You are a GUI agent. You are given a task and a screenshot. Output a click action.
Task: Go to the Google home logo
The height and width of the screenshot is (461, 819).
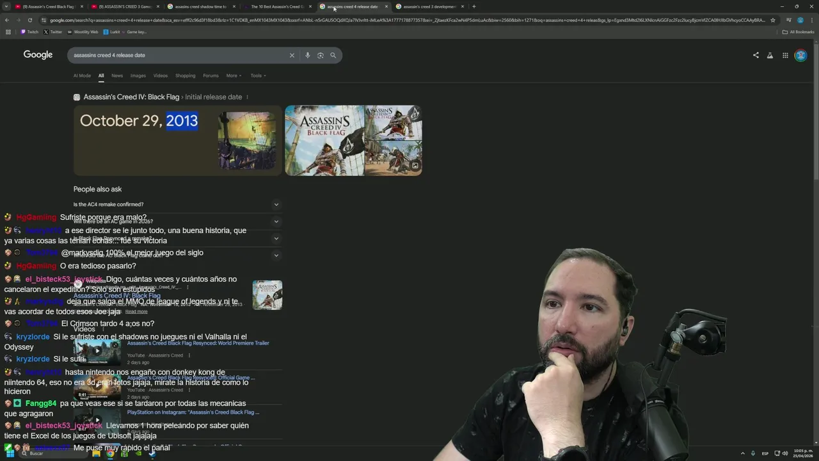click(38, 55)
